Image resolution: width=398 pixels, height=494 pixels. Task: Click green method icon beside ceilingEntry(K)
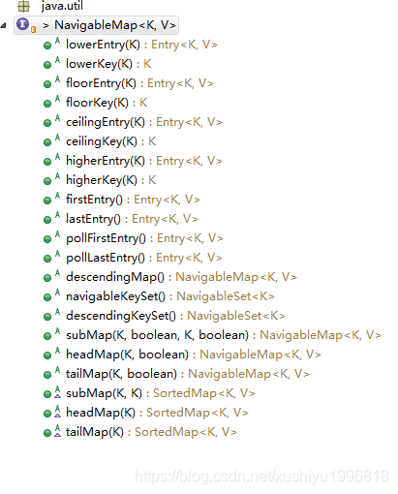click(x=47, y=123)
